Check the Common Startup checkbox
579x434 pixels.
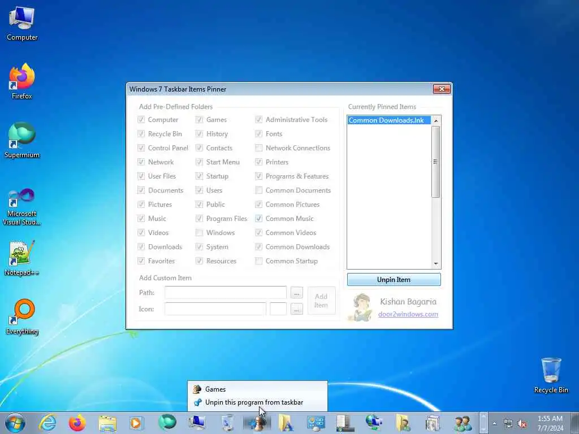[259, 261]
